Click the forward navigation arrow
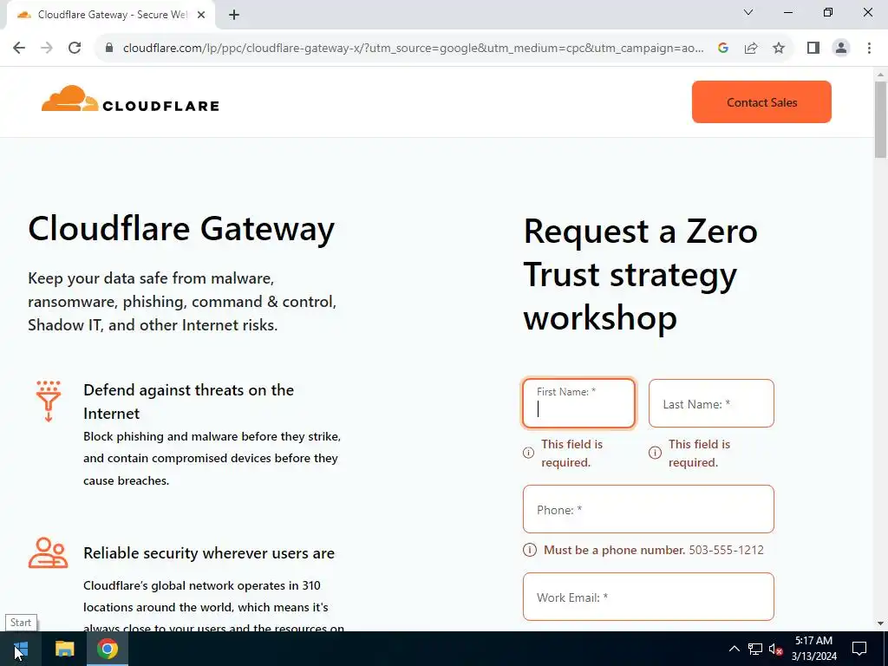The height and width of the screenshot is (666, 888). point(47,49)
